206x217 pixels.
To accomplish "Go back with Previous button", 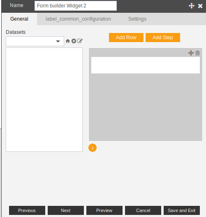I will pyautogui.click(x=27, y=210).
